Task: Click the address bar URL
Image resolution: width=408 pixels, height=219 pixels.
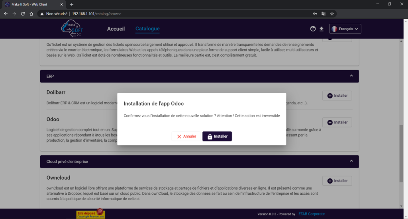Action: pos(96,14)
